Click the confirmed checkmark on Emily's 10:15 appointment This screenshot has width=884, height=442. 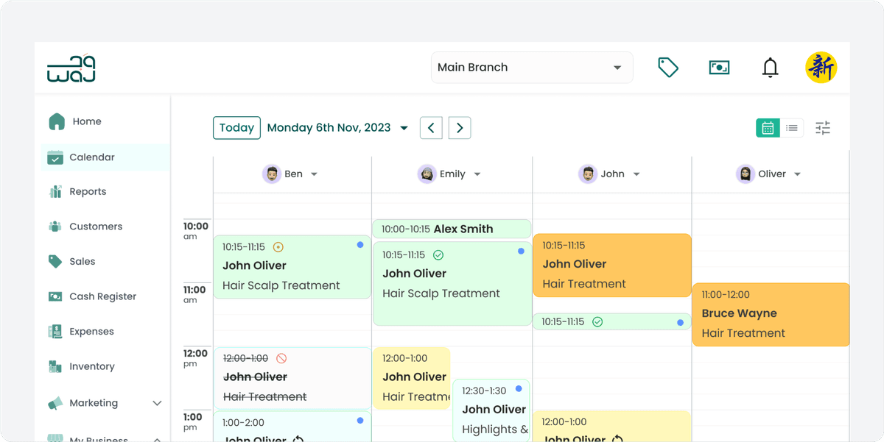438,254
